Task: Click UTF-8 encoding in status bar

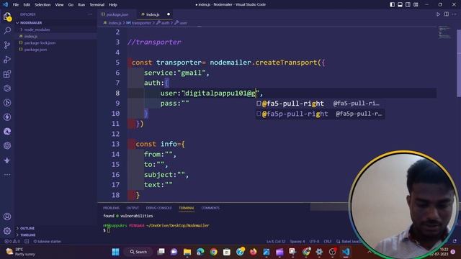Action: click(314, 242)
